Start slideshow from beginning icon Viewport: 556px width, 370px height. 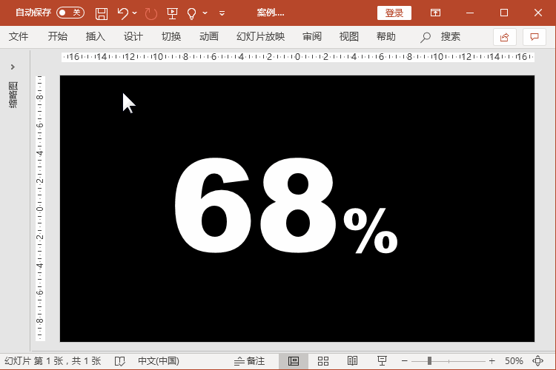pos(172,13)
